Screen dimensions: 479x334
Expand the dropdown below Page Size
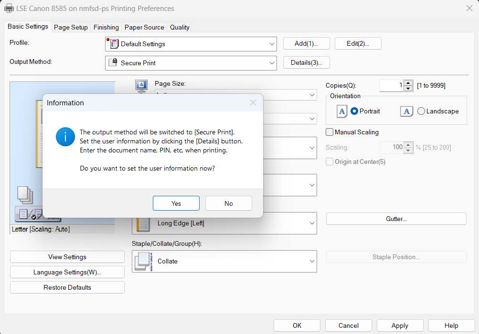point(312,119)
